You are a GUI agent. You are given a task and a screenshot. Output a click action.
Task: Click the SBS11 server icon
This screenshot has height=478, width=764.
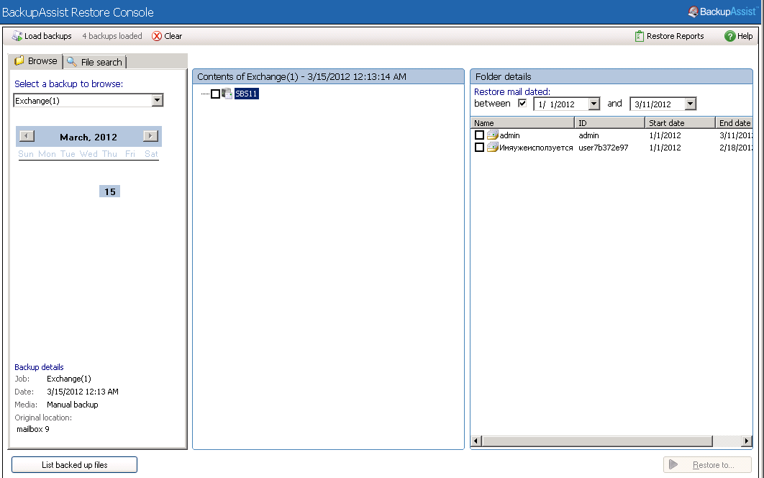point(227,93)
